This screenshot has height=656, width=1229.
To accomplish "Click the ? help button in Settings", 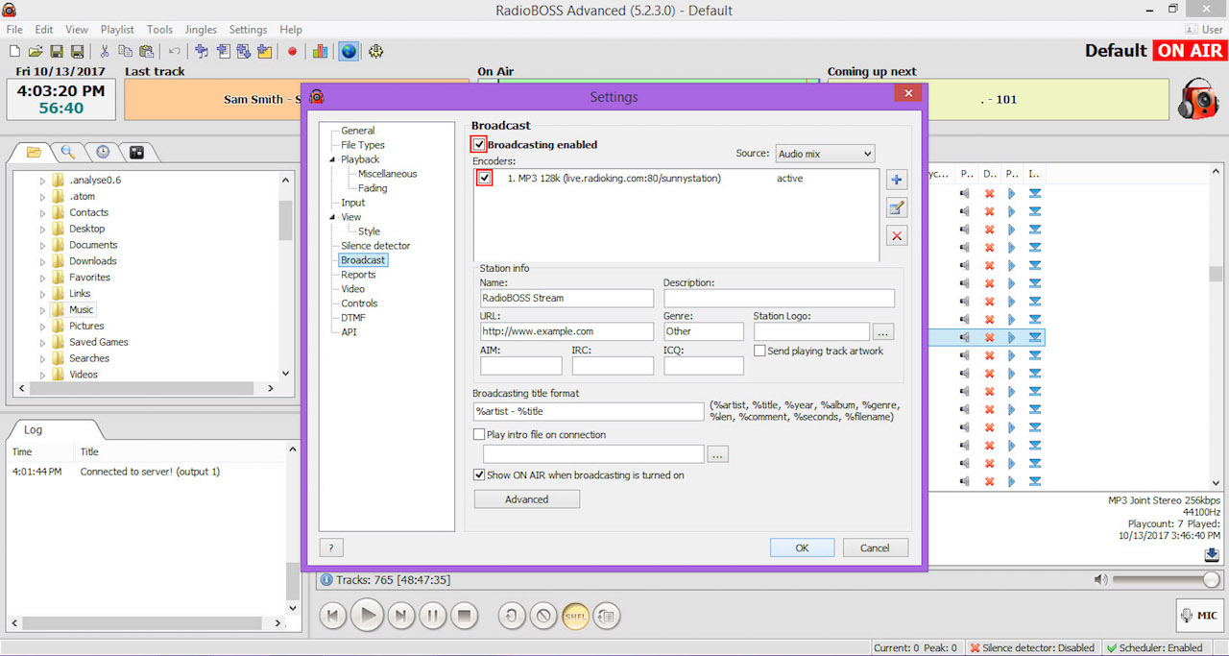I will click(x=331, y=547).
